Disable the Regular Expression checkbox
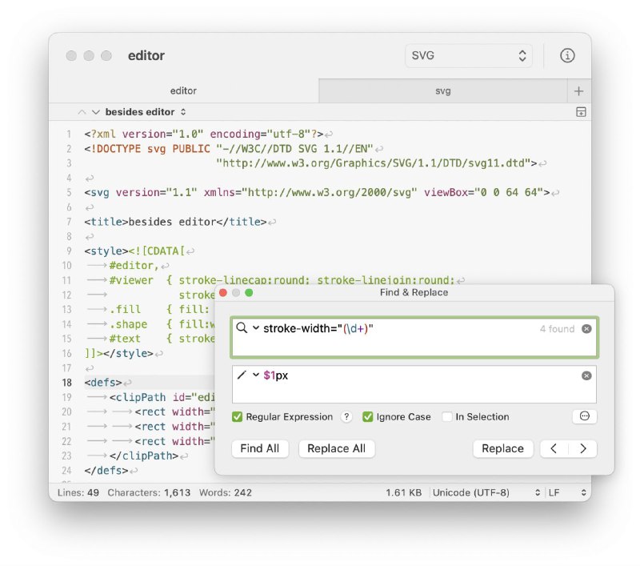Image resolution: width=640 pixels, height=566 pixels. tap(237, 416)
